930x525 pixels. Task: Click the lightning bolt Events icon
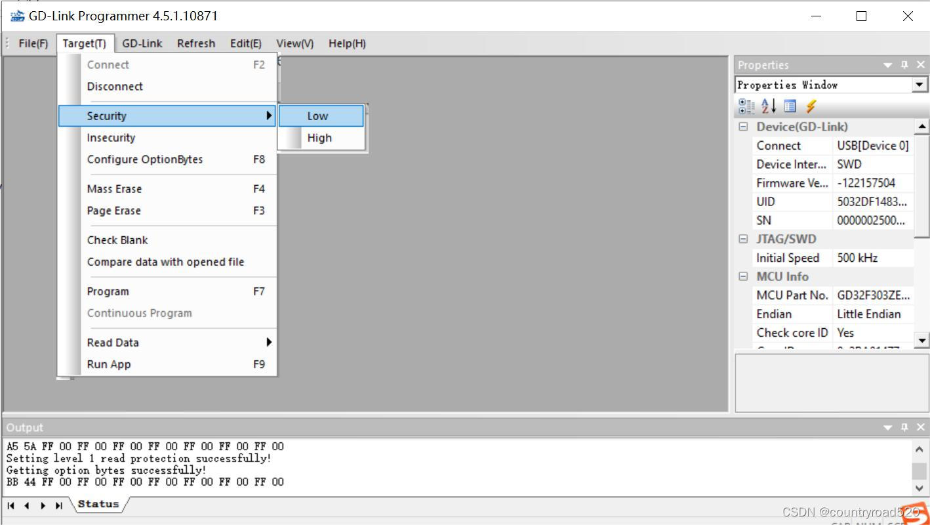811,106
